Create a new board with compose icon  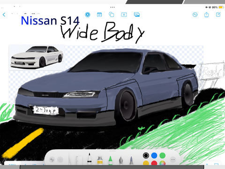[218, 15]
